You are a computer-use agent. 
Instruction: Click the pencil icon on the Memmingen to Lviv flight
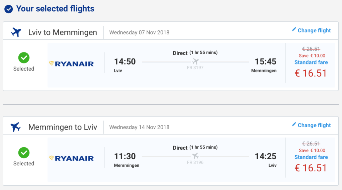(x=294, y=125)
